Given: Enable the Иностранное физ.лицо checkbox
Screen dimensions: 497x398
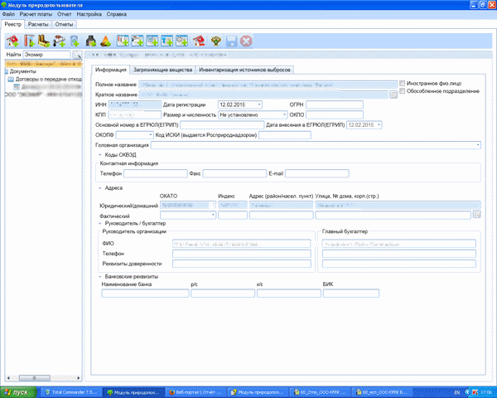Looking at the screenshot, I should pyautogui.click(x=403, y=84).
